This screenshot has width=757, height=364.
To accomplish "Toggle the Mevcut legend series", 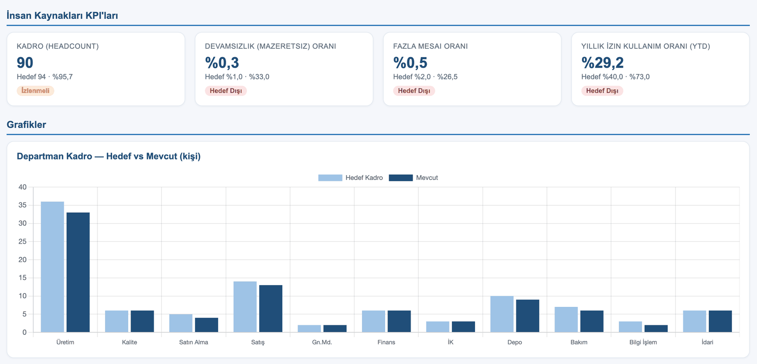I will pyautogui.click(x=414, y=178).
